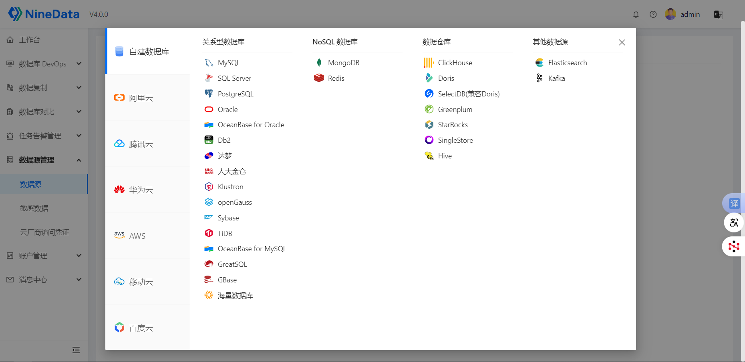Viewport: 745px width, 362px height.
Task: Click the openGauss icon
Action: click(209, 202)
